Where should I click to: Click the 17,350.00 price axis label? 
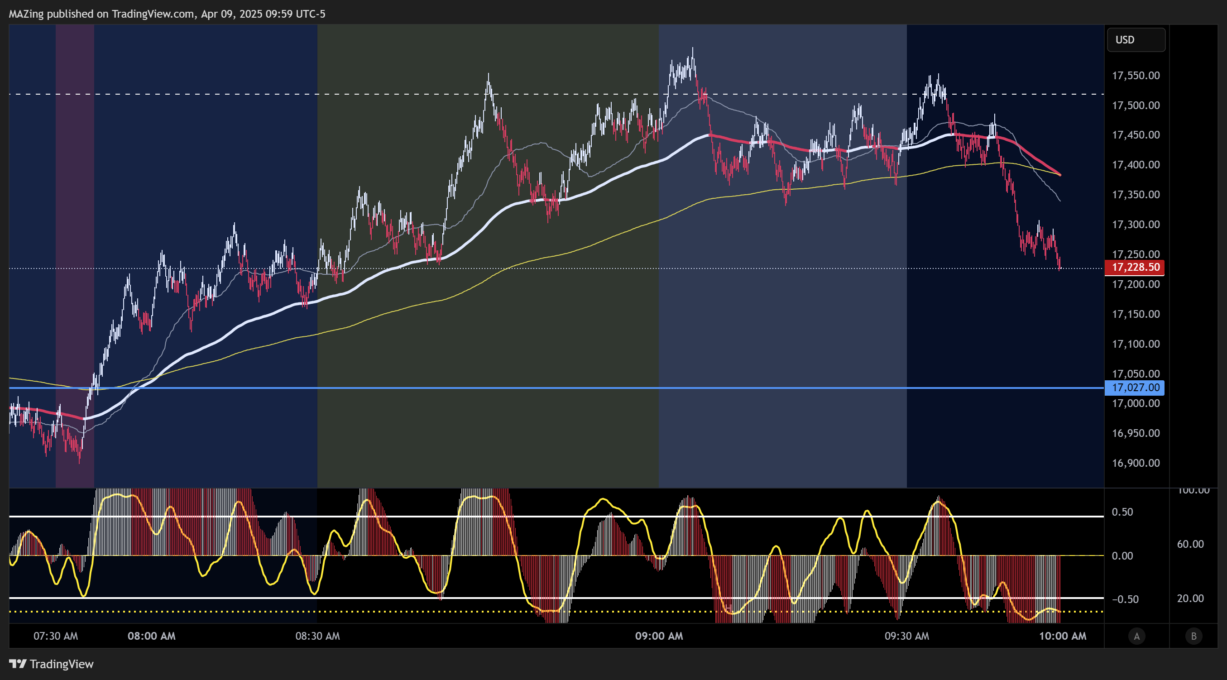1136,194
